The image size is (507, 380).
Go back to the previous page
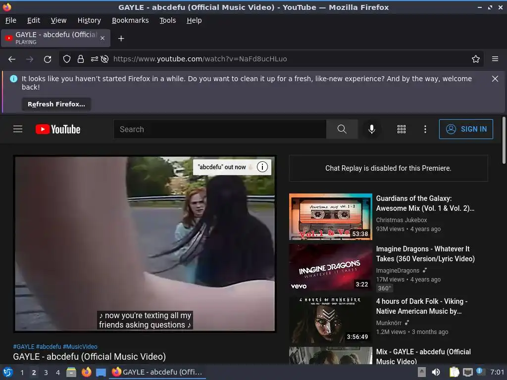(x=12, y=59)
